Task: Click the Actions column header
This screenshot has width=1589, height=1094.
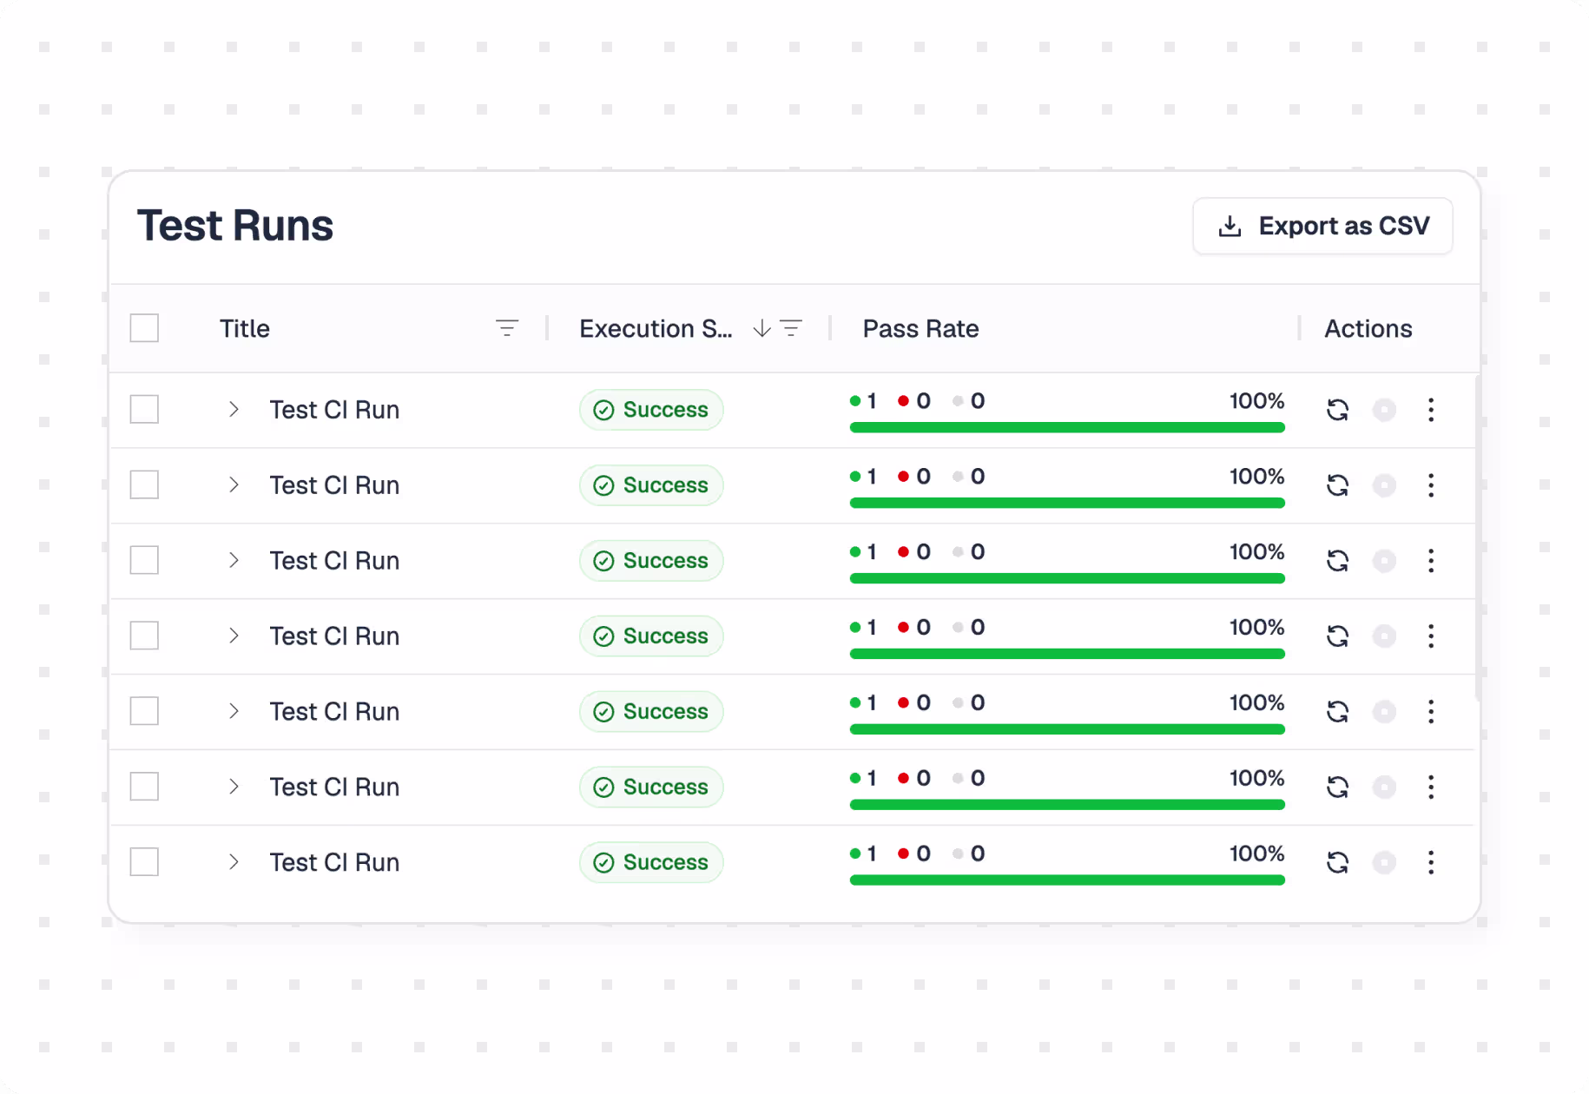Action: pos(1368,328)
